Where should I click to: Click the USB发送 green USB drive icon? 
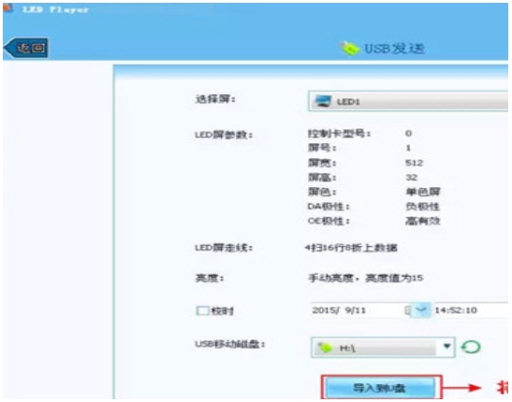tap(349, 49)
